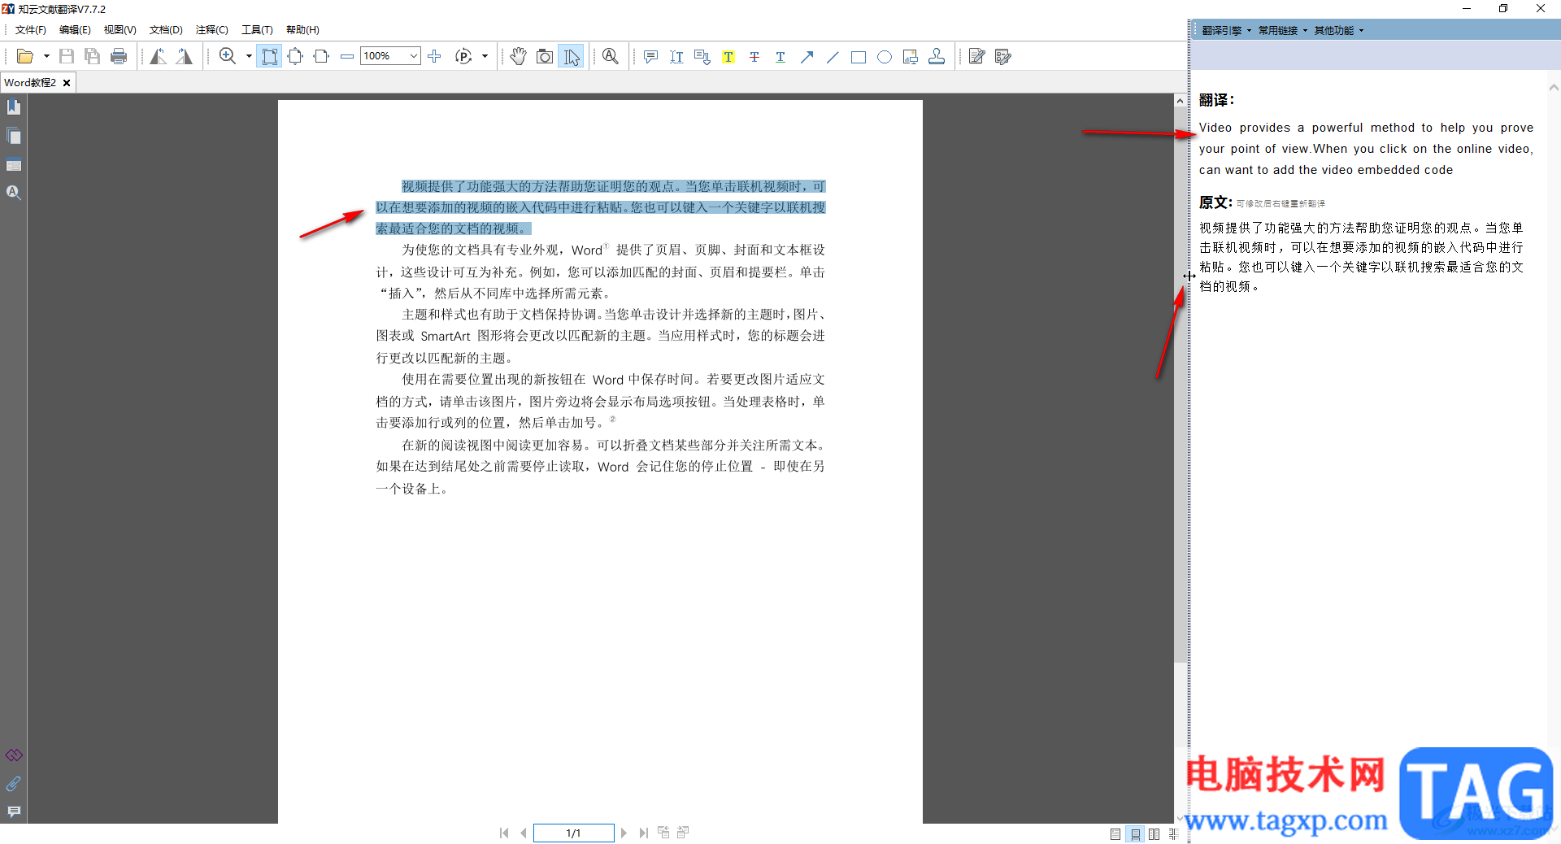Click the zoom in plus button
1561x844 pixels.
(x=434, y=56)
